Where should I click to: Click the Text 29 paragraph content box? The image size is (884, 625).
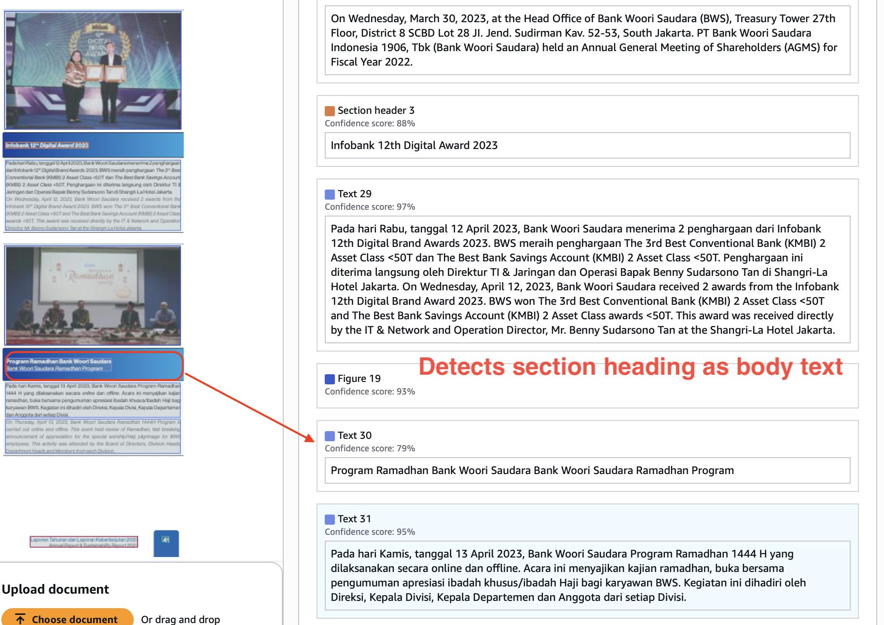click(x=587, y=280)
